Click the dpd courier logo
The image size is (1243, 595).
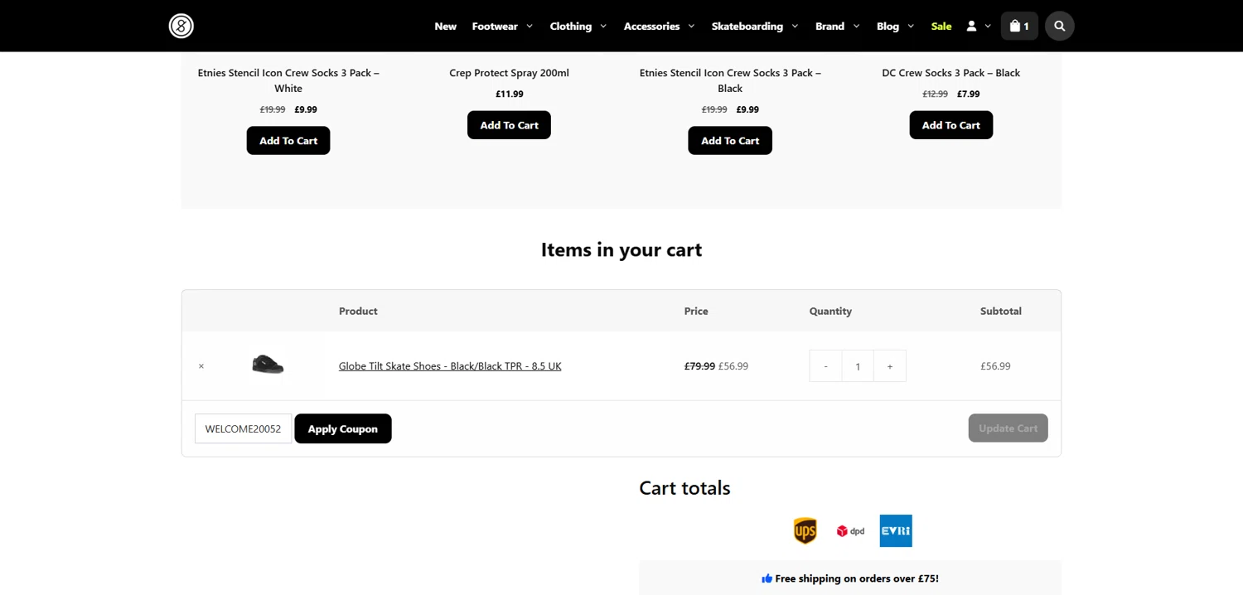pyautogui.click(x=850, y=531)
